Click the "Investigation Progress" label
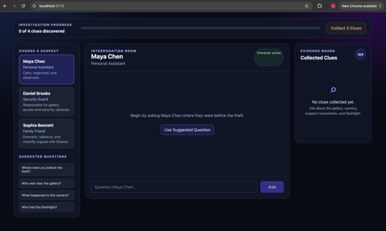This screenshot has height=231, width=386. tap(45, 25)
